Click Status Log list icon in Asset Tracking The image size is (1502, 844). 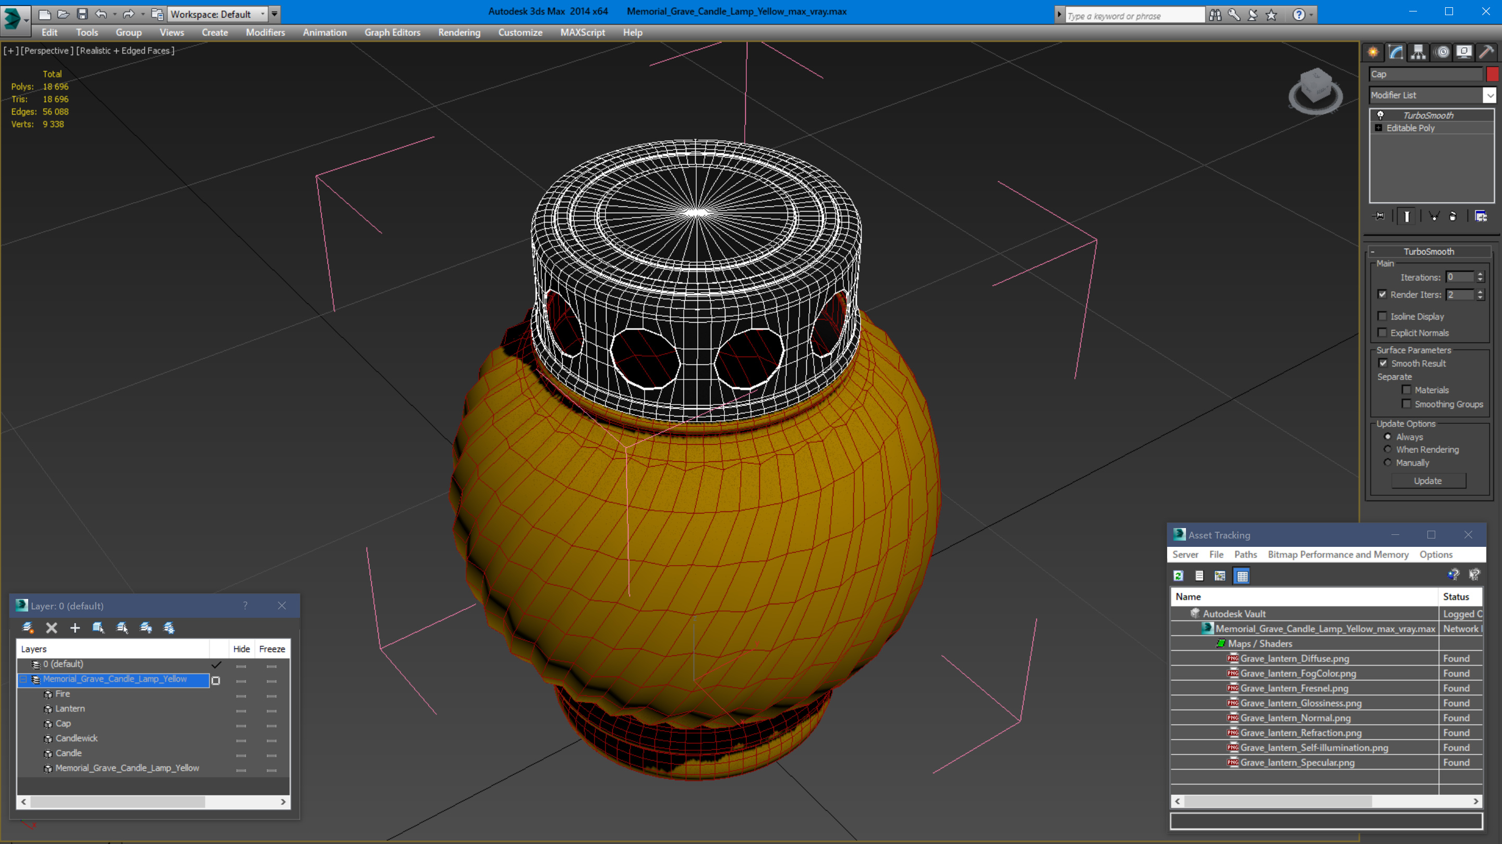coord(1200,576)
